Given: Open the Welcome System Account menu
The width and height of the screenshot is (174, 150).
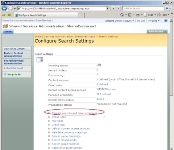Looking at the screenshot, I should pos(119,21).
